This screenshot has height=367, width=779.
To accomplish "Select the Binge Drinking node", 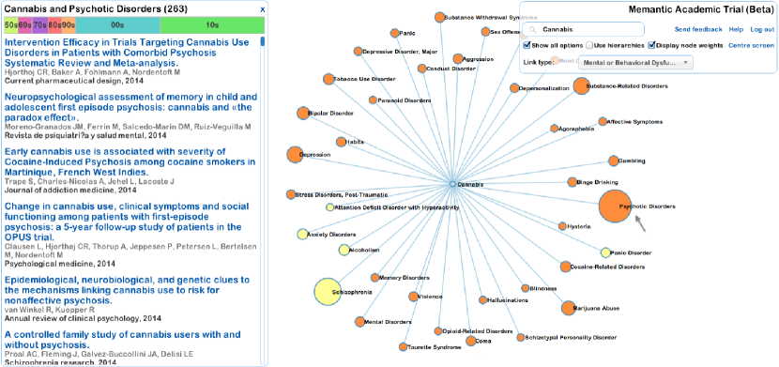I will (573, 182).
